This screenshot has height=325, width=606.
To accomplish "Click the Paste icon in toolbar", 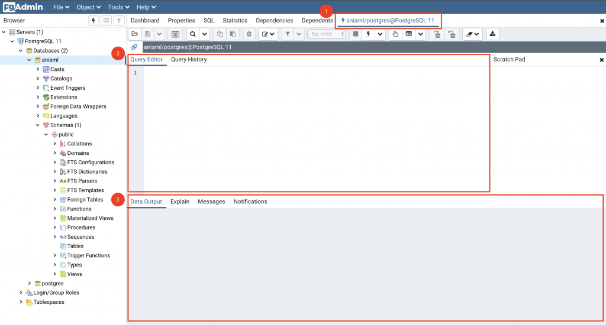I will (x=233, y=34).
